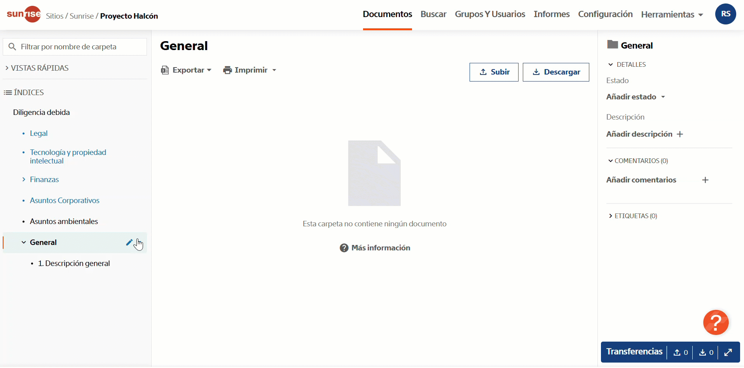Click the Más información link
This screenshot has height=368, width=744.
coord(381,248)
